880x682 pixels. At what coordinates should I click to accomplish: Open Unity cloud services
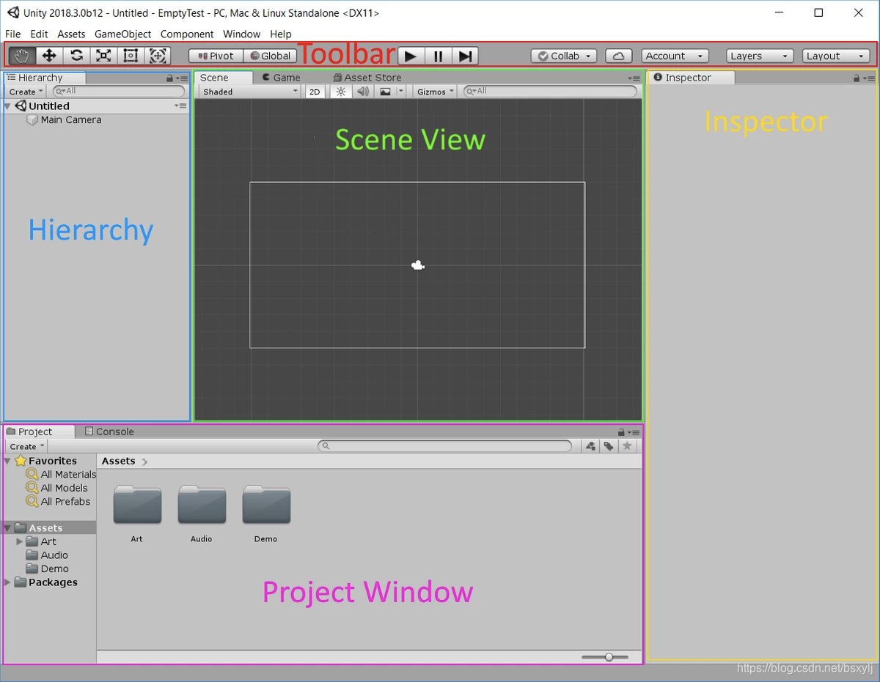[619, 56]
